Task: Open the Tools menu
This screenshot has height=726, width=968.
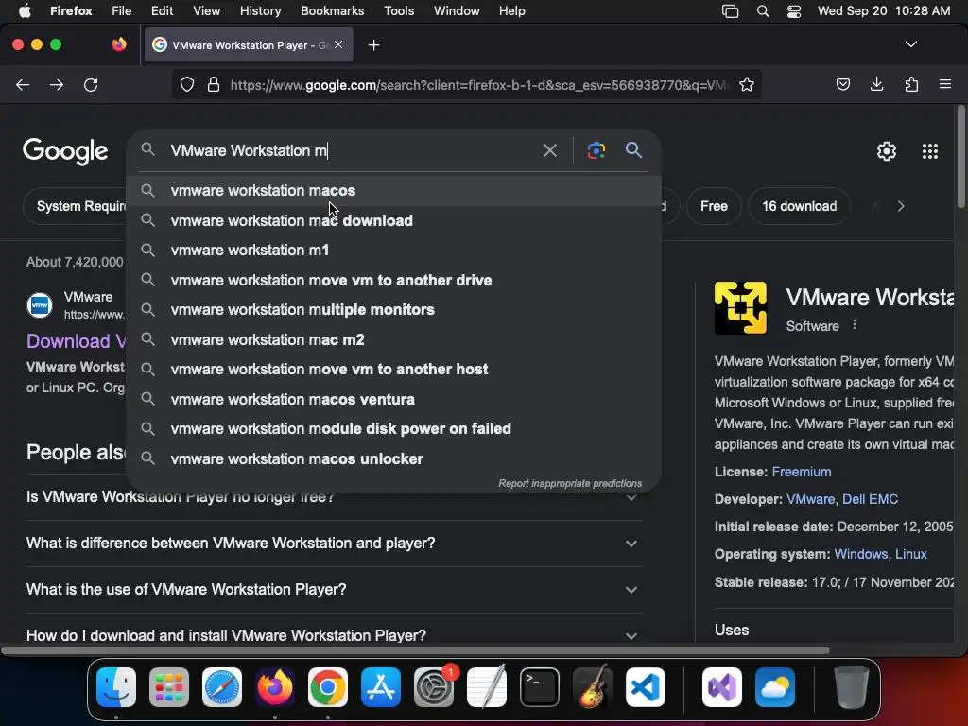Action: (399, 10)
